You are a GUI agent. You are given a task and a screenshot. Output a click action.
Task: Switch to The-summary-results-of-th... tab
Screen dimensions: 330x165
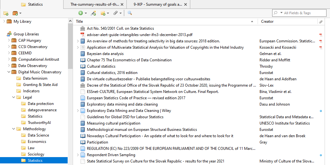95,4
